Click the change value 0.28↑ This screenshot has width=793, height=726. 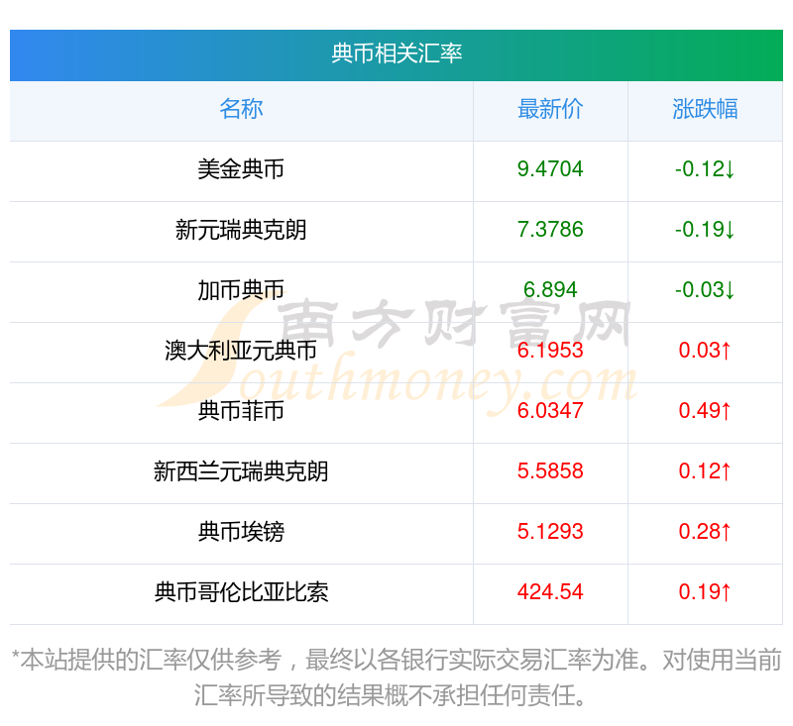coord(705,532)
